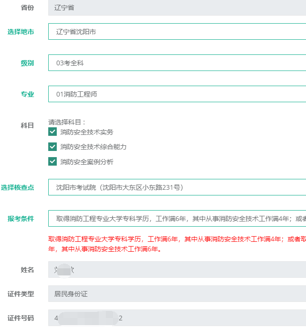Click the 证件号码 input field
This screenshot has height=327, width=306.
[x=177, y=318]
